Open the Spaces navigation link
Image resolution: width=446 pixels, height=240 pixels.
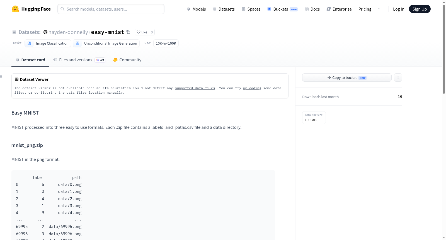click(251, 9)
